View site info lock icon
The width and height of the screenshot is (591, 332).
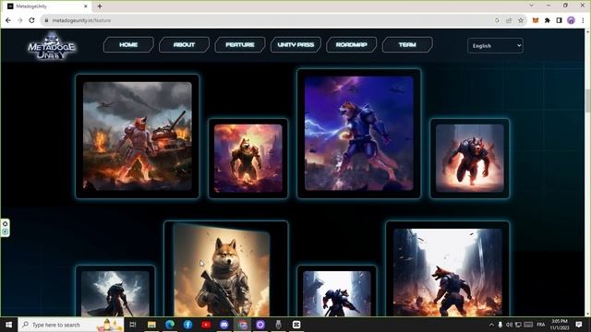46,20
